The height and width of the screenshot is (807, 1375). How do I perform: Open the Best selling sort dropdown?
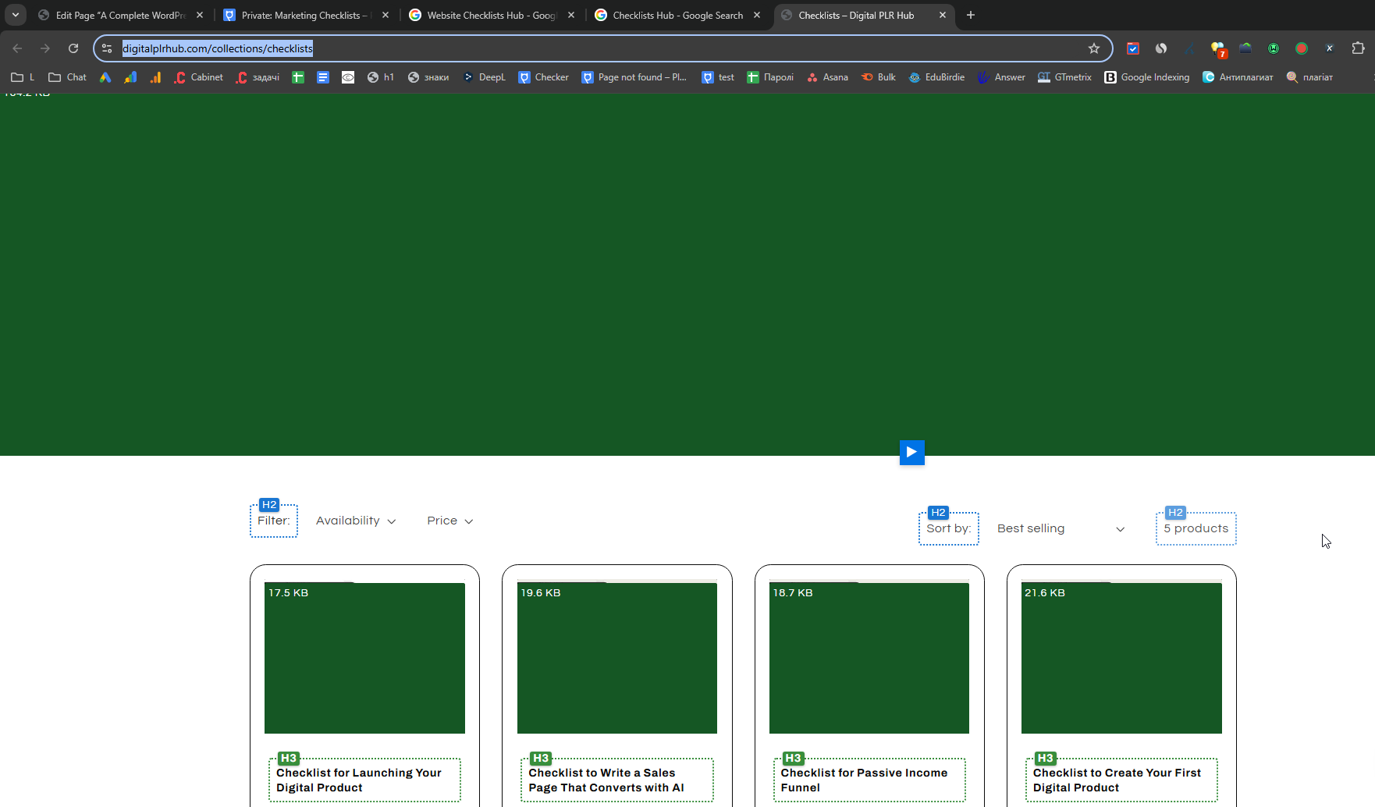pyautogui.click(x=1061, y=528)
